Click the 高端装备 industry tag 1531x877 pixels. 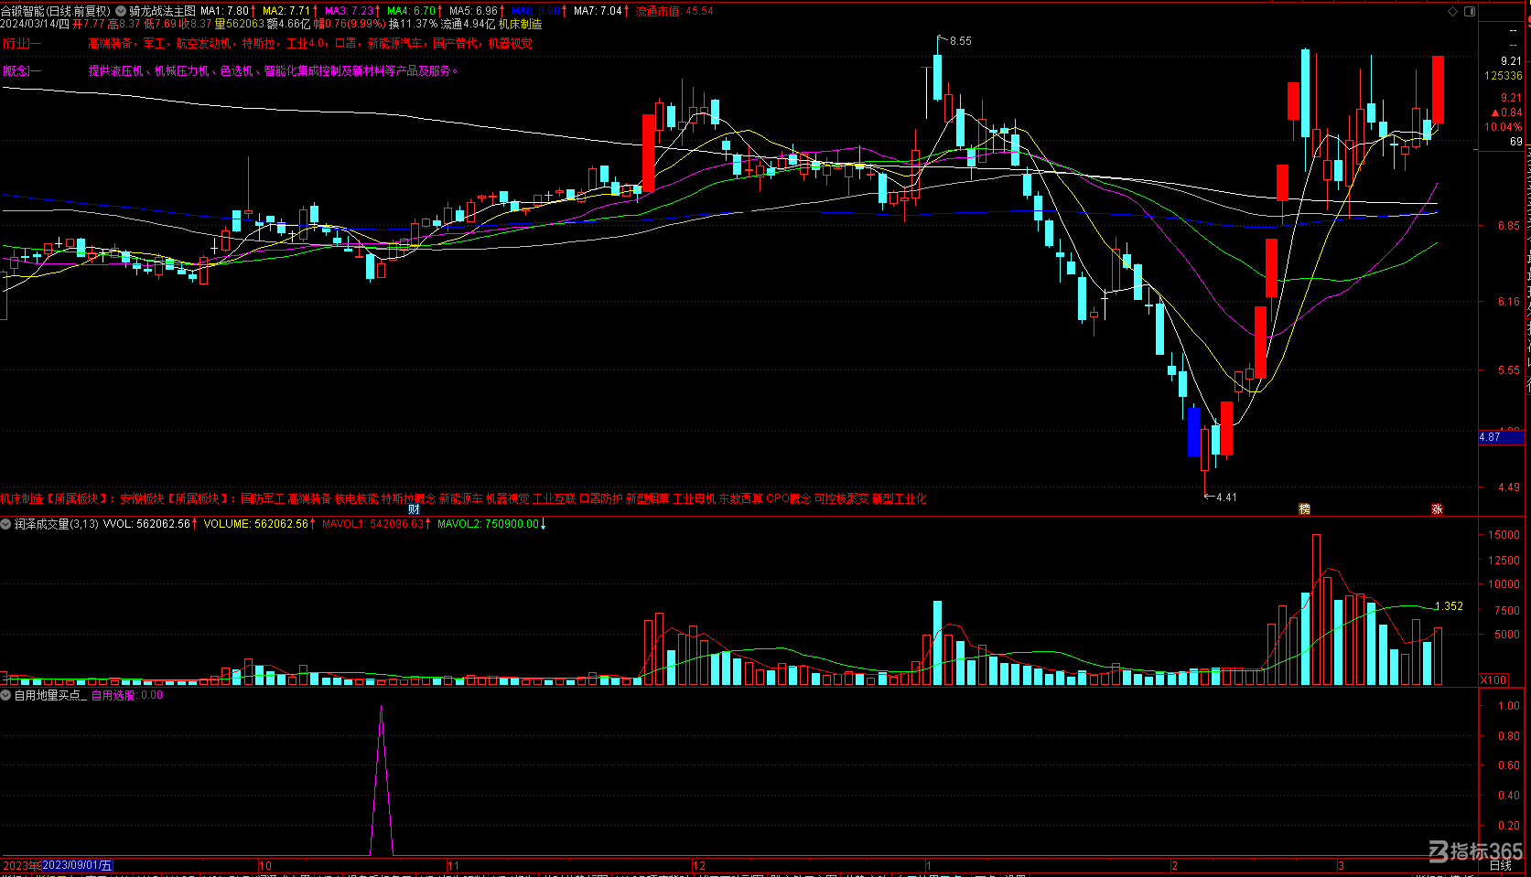tap(110, 43)
